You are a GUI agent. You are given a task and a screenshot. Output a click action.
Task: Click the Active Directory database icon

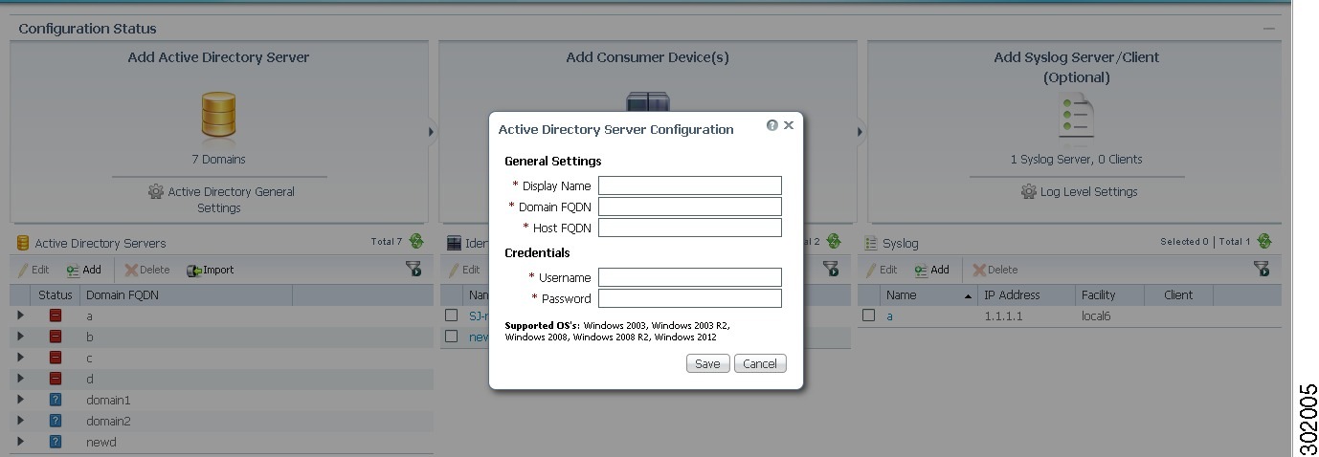point(219,115)
